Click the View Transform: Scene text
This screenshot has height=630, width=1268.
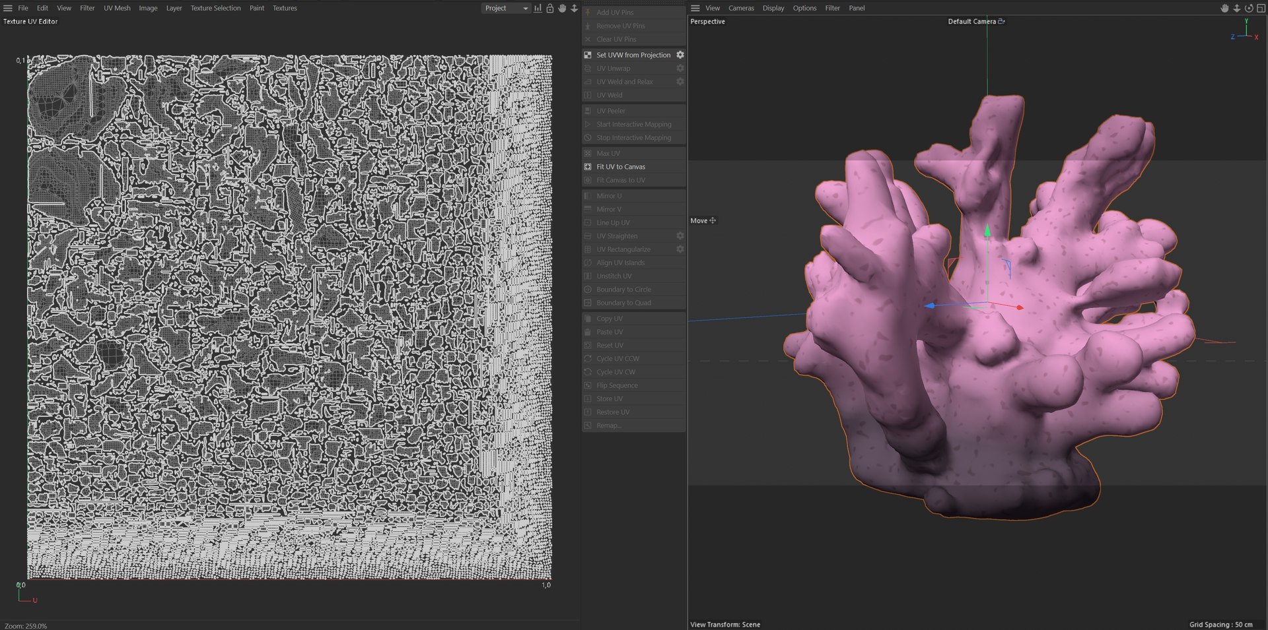tap(725, 624)
